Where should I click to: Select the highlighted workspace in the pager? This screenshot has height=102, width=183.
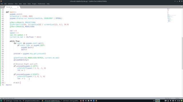(x=158, y=101)
